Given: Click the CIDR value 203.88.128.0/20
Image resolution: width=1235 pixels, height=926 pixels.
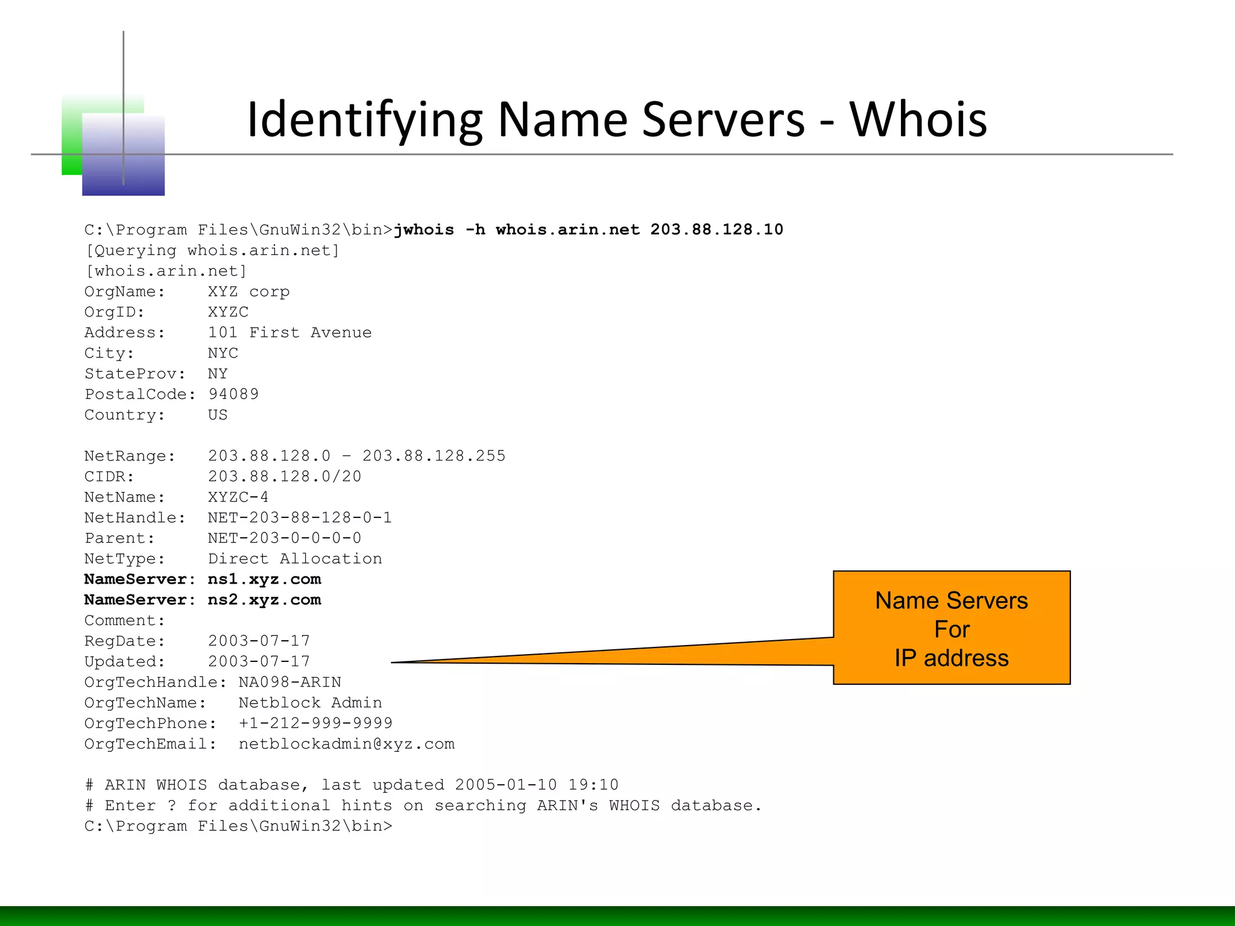Looking at the screenshot, I should pyautogui.click(x=285, y=476).
